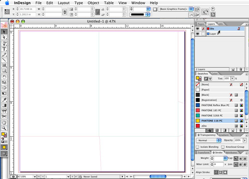249x179 pixels.
Task: Hide the Die layer with eye icon
Action: [198, 29]
